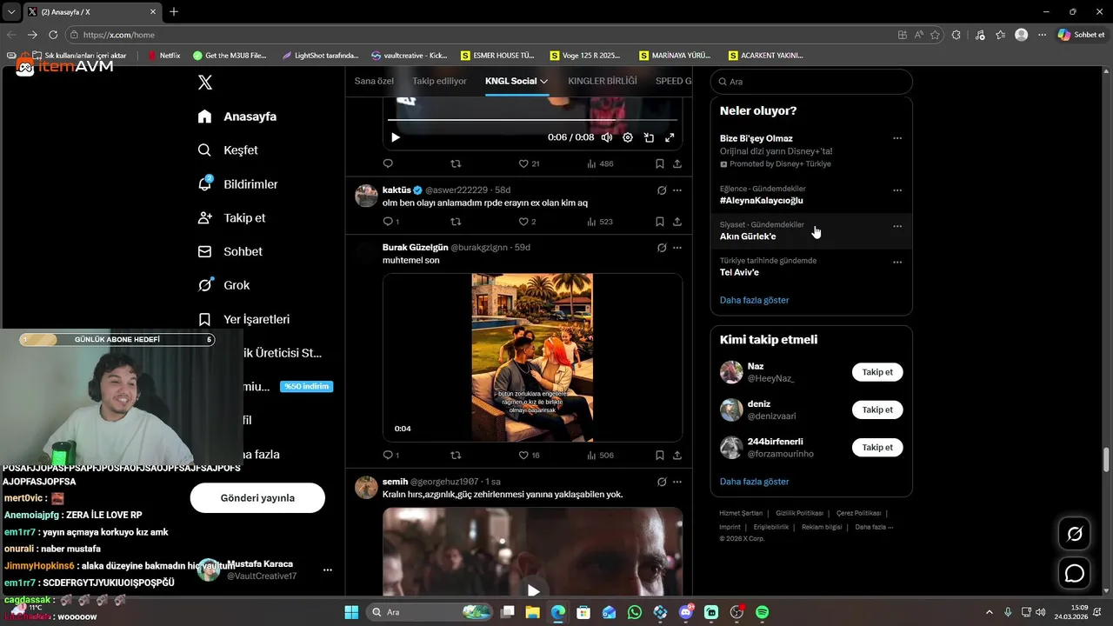Mute the top video volume
1113x626 pixels.
coord(607,137)
